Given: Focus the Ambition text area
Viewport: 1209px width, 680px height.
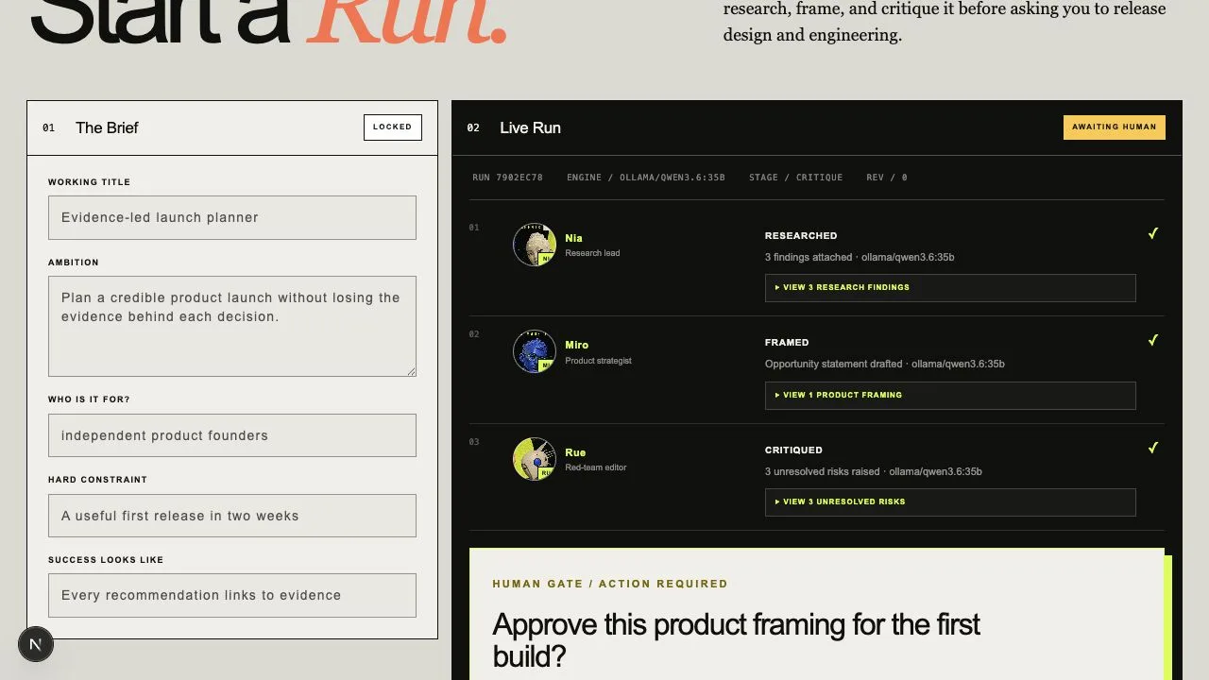Looking at the screenshot, I should pyautogui.click(x=232, y=326).
